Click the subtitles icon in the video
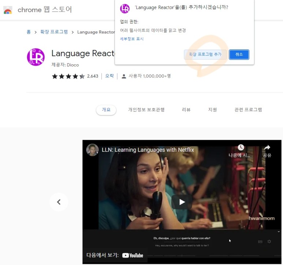The height and width of the screenshot is (265, 283). (x=260, y=242)
